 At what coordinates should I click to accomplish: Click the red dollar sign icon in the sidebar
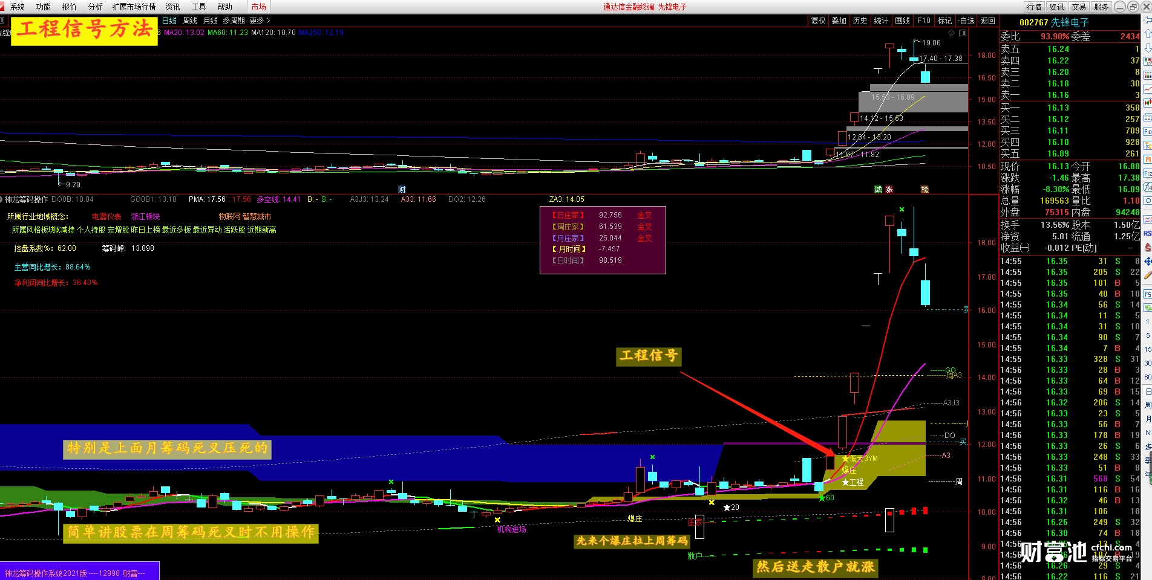tap(1147, 247)
